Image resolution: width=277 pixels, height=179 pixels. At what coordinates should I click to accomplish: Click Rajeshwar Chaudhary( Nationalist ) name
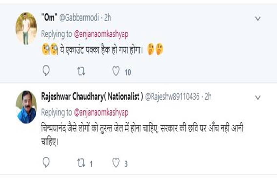92,97
